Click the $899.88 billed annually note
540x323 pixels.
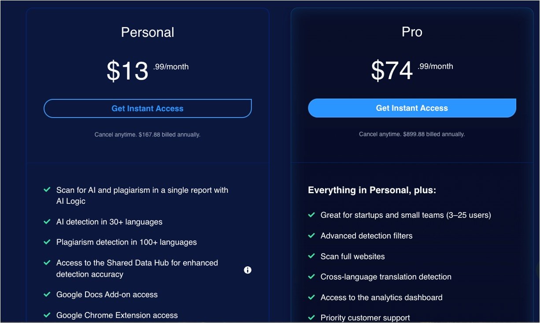coord(412,134)
